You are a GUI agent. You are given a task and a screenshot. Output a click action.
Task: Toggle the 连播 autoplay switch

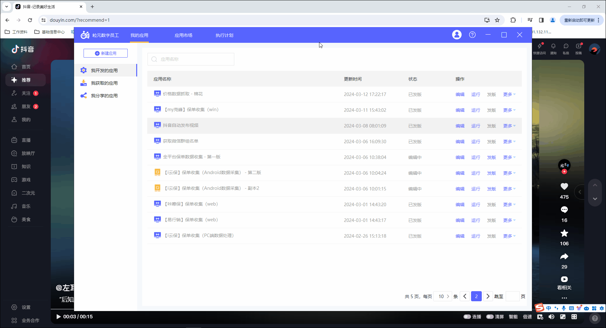click(467, 317)
